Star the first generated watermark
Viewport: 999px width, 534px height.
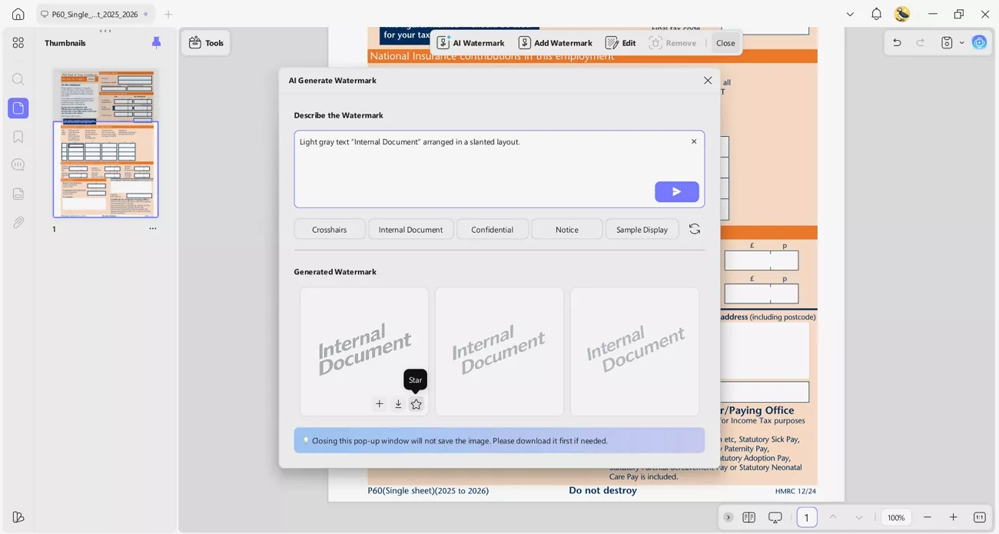tap(417, 404)
